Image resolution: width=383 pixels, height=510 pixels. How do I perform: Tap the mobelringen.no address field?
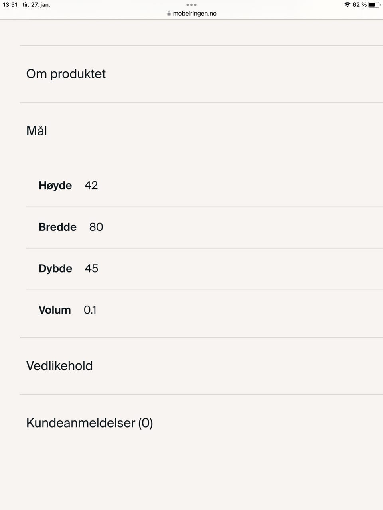point(194,13)
